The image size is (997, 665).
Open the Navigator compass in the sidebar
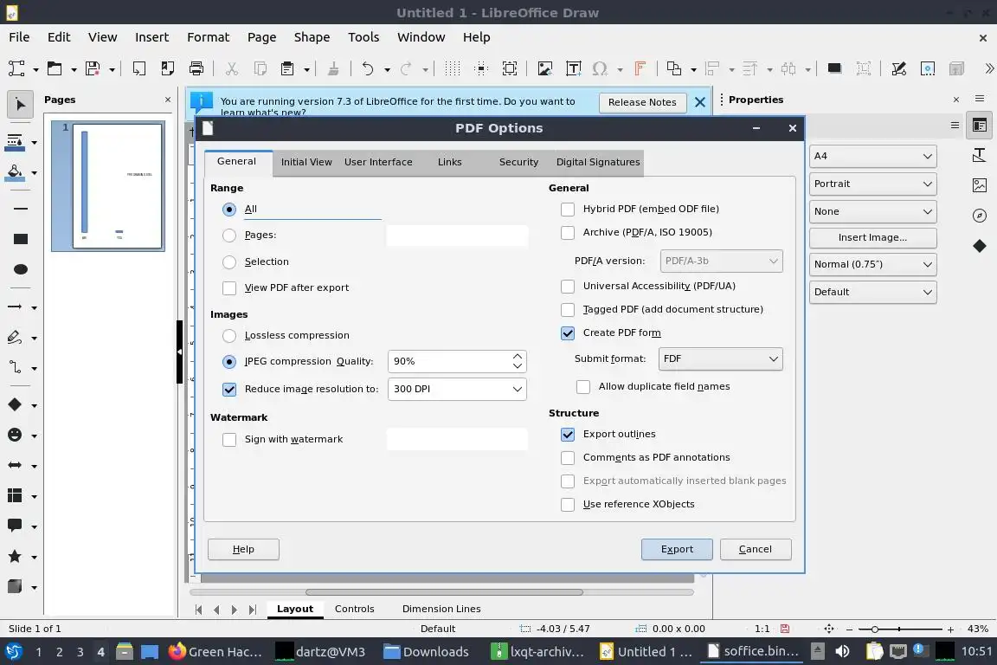click(x=980, y=216)
